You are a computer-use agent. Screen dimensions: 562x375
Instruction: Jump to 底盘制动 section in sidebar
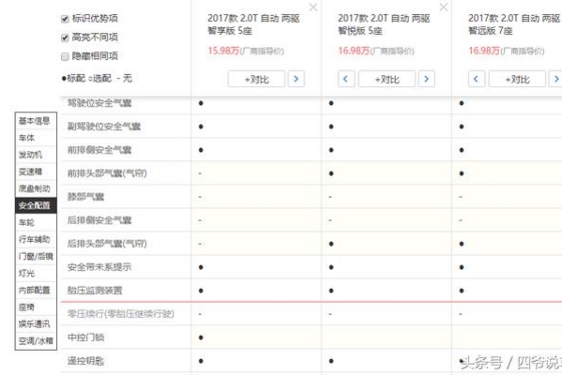(x=36, y=188)
